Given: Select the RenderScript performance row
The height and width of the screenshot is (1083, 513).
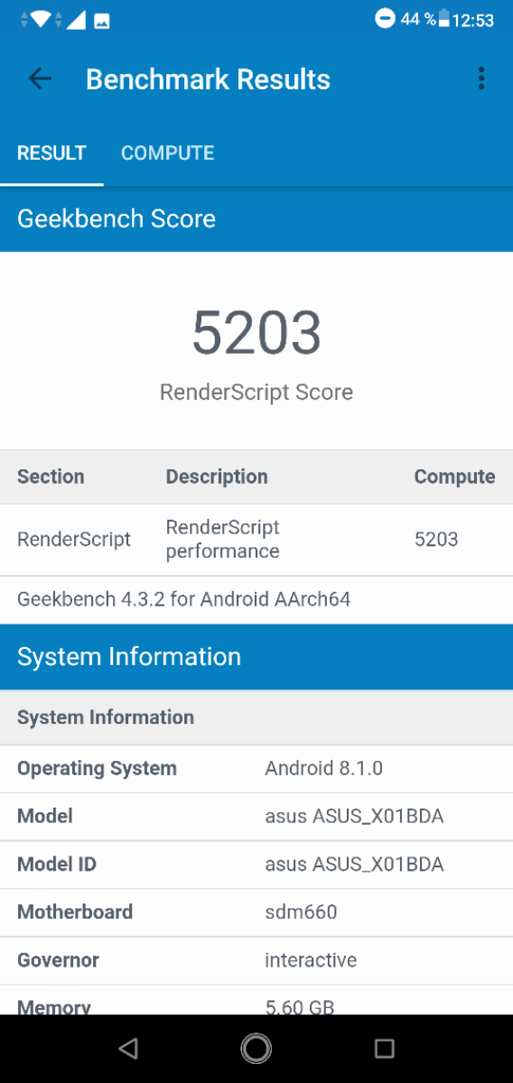Looking at the screenshot, I should point(256,540).
